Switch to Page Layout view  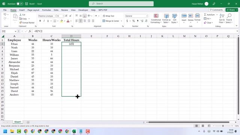203,126
